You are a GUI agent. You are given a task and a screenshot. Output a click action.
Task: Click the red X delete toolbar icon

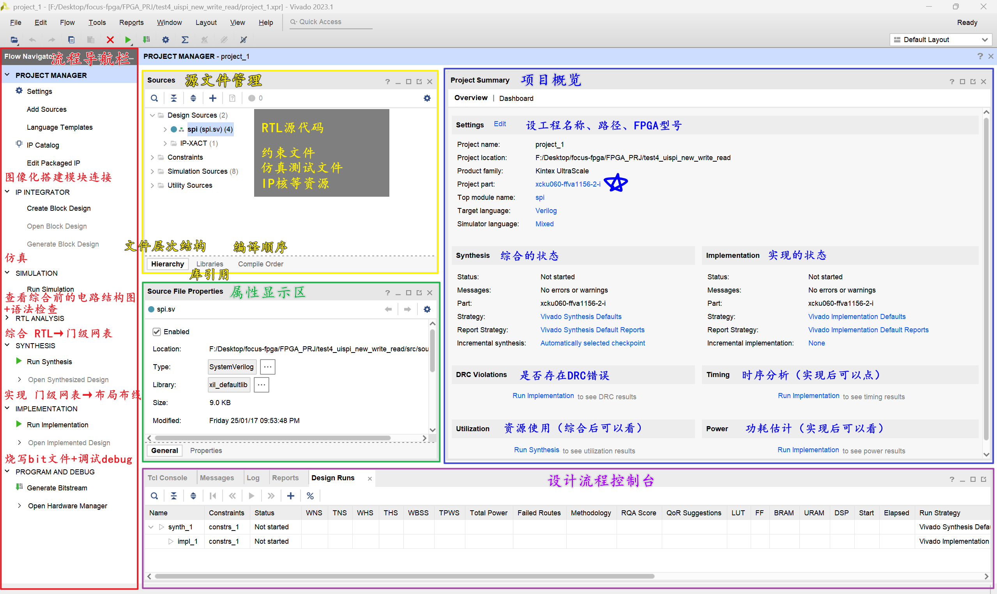(x=110, y=40)
